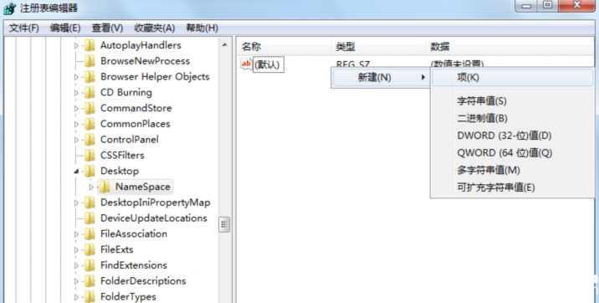The image size is (599, 303).
Task: Expand the ControlPanel key
Action: 76,140
